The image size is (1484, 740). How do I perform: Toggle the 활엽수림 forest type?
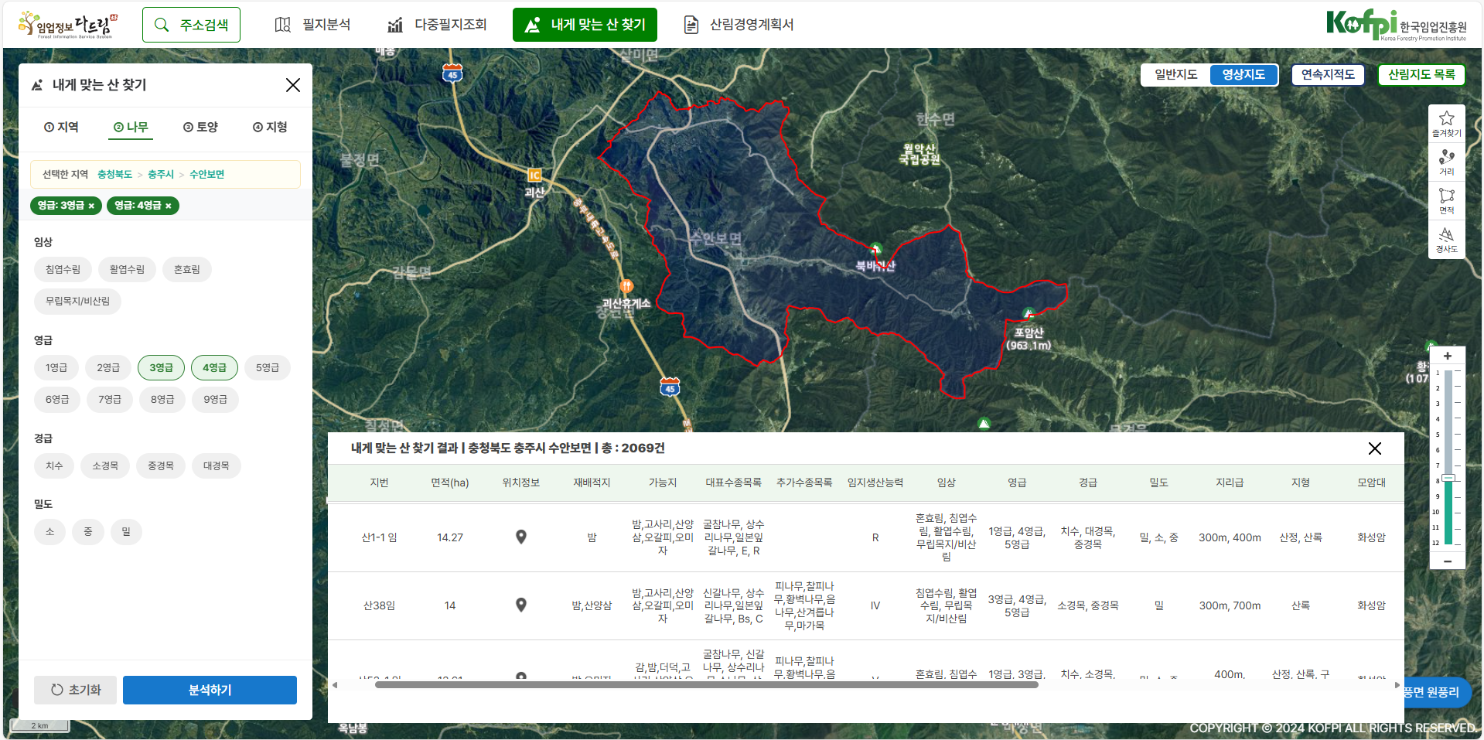127,270
